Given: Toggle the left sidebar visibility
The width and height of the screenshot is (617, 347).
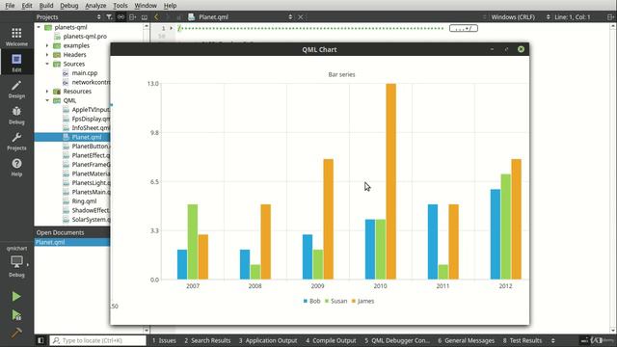Looking at the screenshot, I should point(40,340).
